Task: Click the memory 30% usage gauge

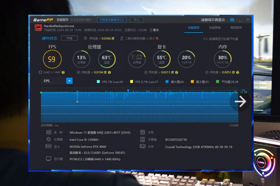Action: click(x=223, y=59)
